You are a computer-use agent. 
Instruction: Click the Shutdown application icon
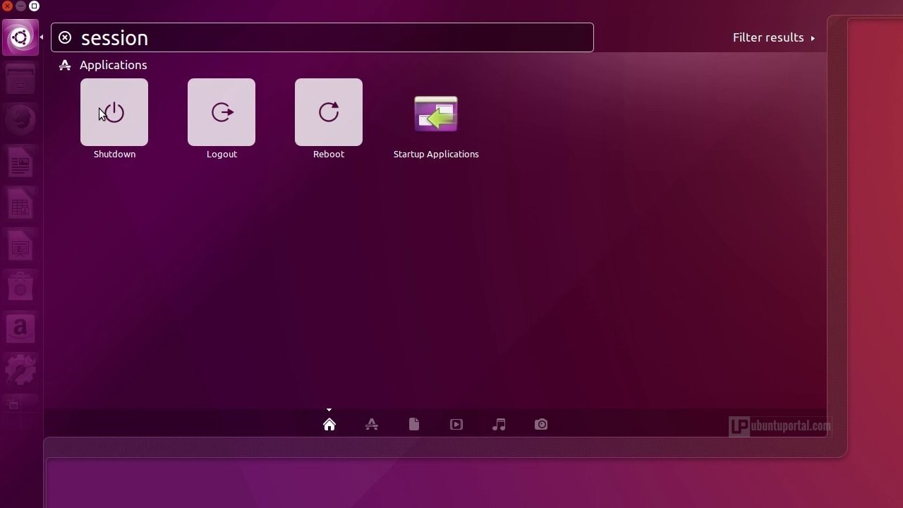point(114,112)
